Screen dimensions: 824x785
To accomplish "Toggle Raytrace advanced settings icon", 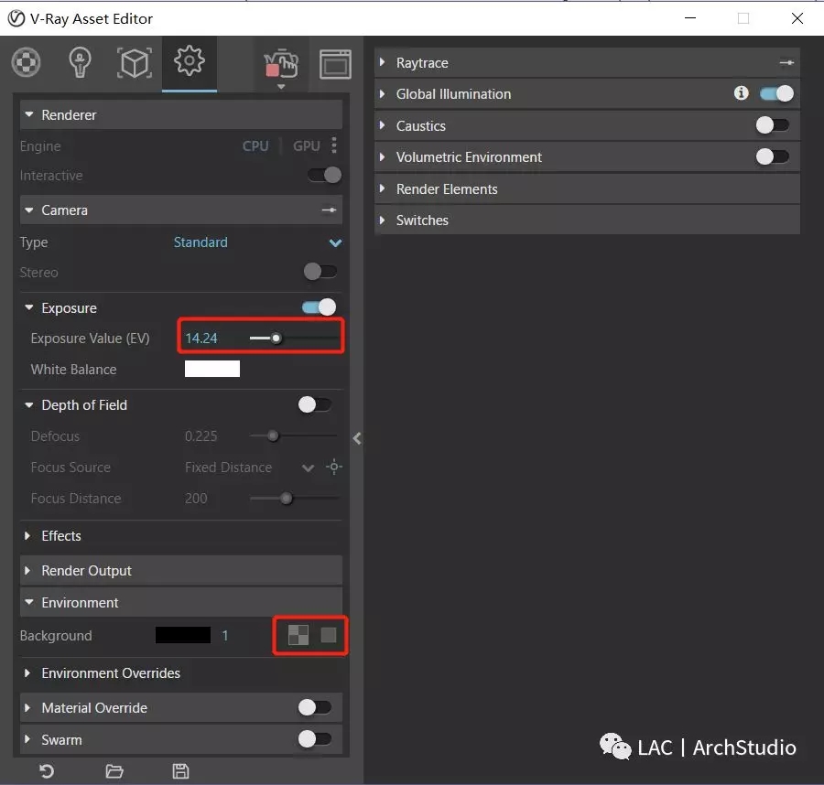I will (x=786, y=62).
